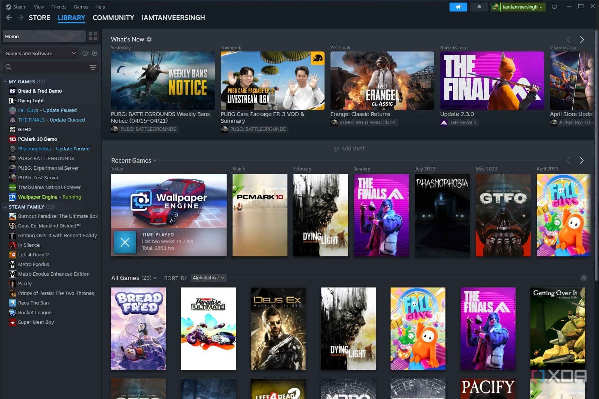
Task: Click the Steam logo menu icon
Action: coord(9,7)
